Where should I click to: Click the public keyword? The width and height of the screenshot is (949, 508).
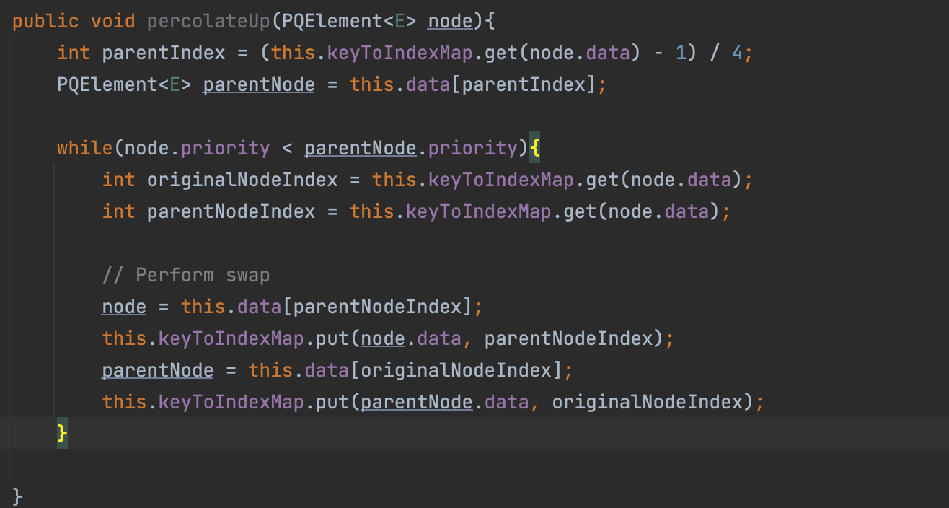coord(45,21)
